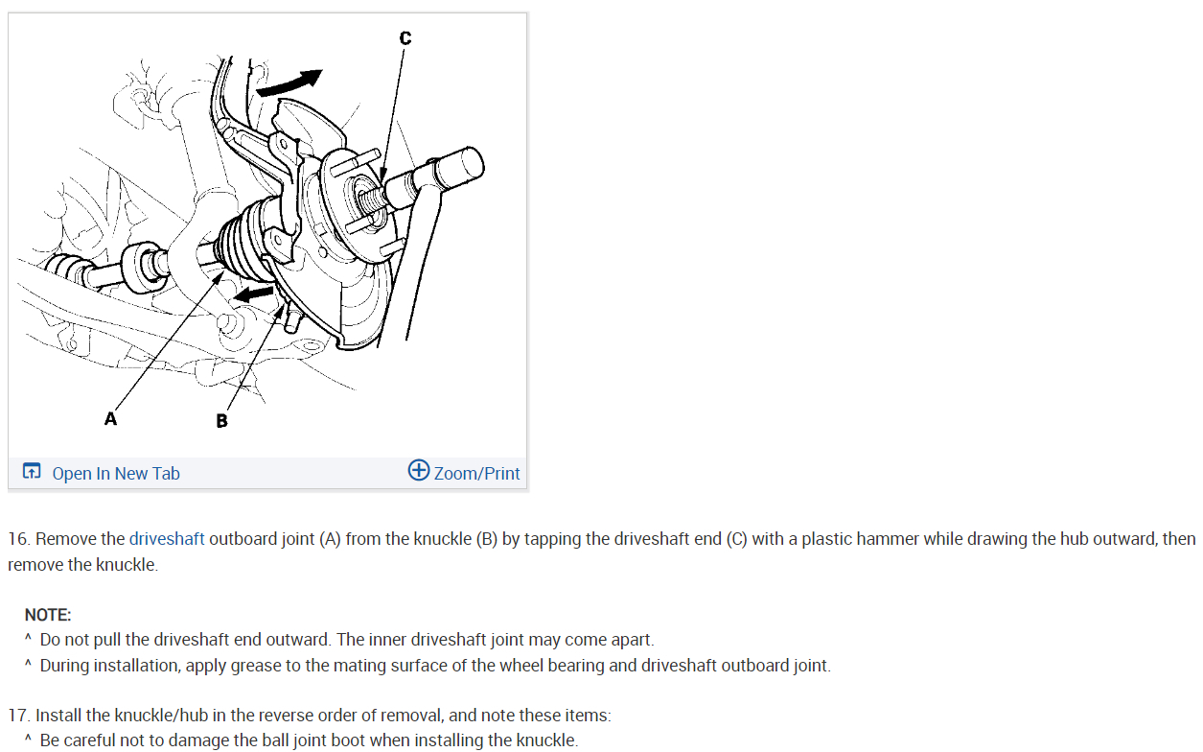This screenshot has width=1203, height=752.
Task: Click label C at top of diagram
Action: coord(405,37)
